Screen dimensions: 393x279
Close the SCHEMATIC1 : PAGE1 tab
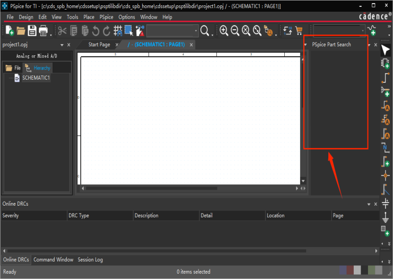(x=191, y=45)
